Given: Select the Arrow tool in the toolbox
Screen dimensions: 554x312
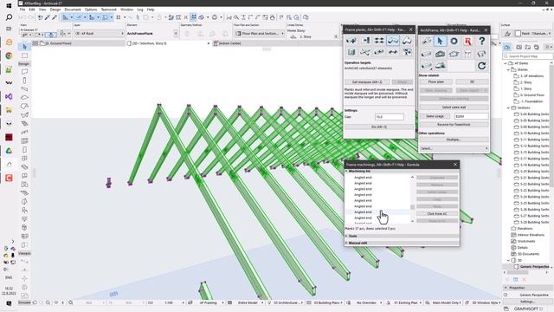Looking at the screenshot, I should 24,47.
